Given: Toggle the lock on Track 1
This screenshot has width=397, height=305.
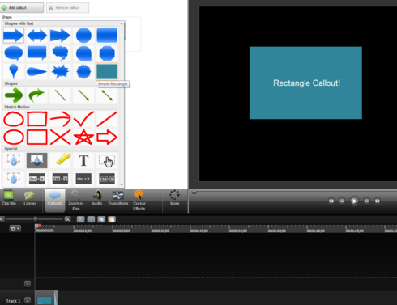Looking at the screenshot, I should 28,300.
